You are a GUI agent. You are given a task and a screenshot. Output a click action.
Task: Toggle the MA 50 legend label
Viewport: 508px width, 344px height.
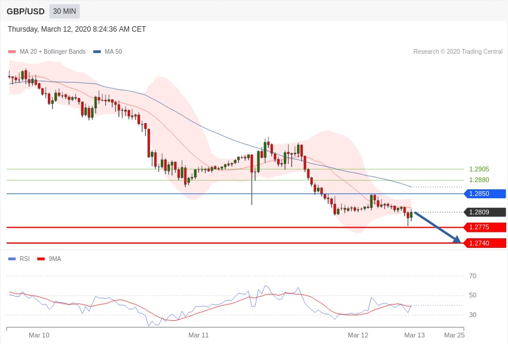[113, 52]
